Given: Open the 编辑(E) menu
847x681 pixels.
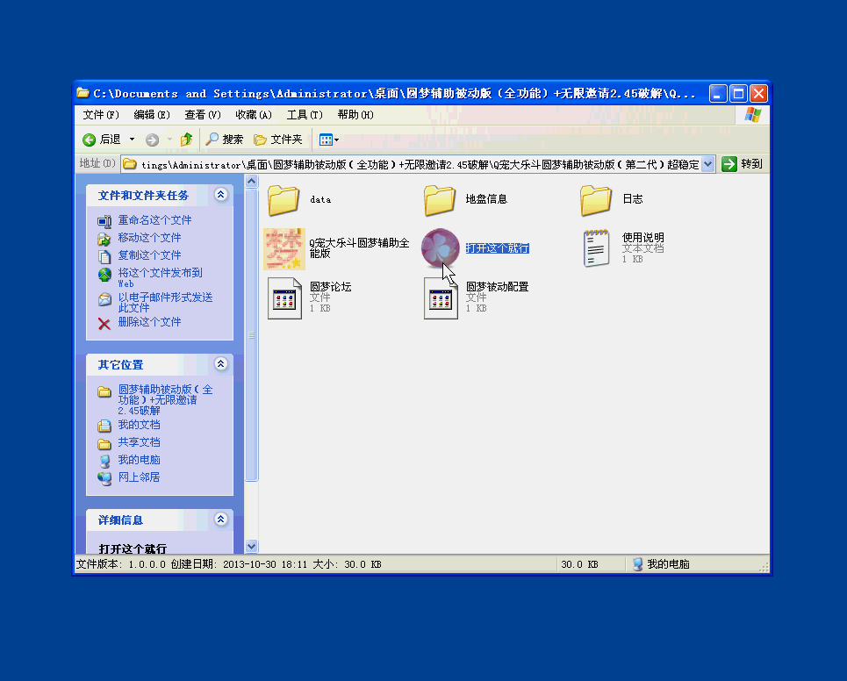Looking at the screenshot, I should (x=152, y=115).
